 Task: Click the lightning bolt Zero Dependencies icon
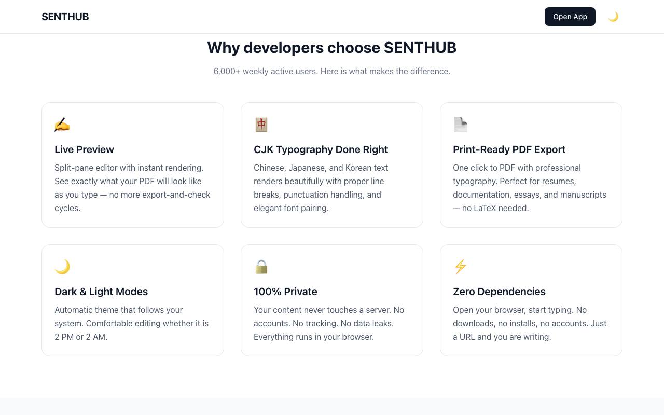point(461,267)
